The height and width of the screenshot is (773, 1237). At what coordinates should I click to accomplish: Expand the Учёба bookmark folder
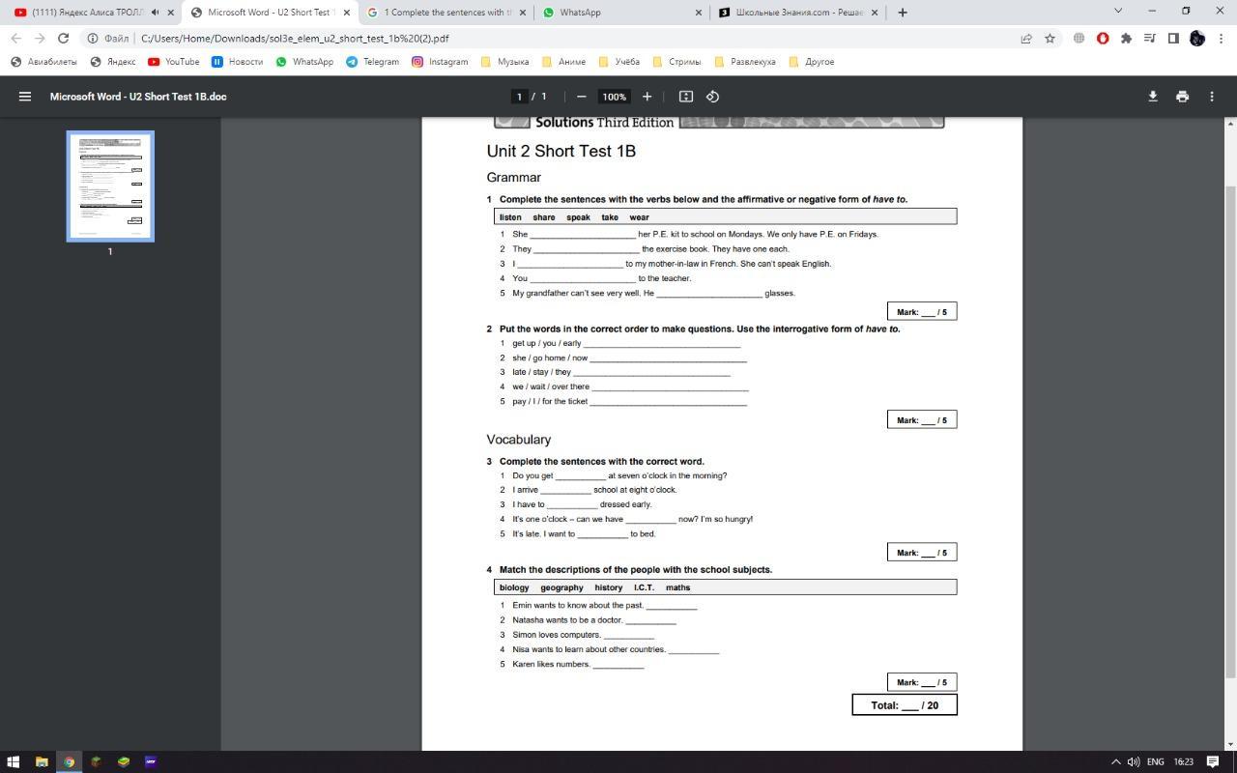(x=618, y=62)
